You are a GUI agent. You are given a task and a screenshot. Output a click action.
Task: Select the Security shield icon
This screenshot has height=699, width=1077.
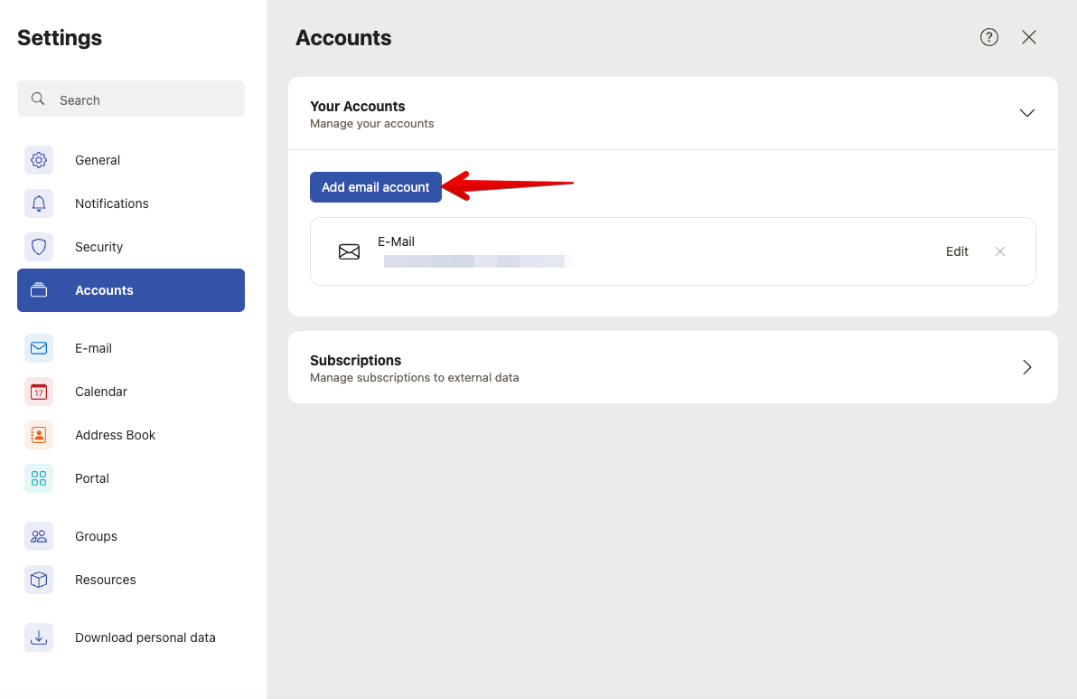[x=39, y=247]
